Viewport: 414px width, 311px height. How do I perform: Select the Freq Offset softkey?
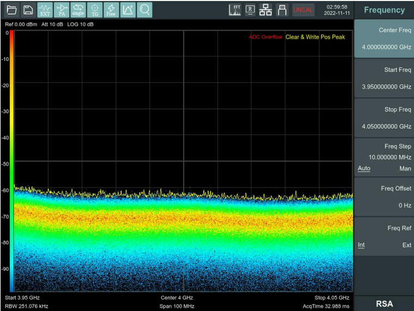(384, 197)
